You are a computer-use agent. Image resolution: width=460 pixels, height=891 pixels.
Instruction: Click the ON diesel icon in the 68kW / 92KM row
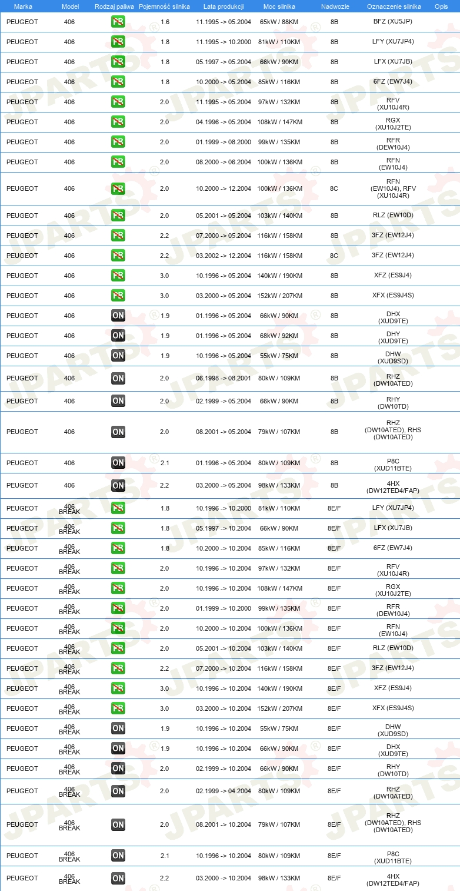(118, 336)
